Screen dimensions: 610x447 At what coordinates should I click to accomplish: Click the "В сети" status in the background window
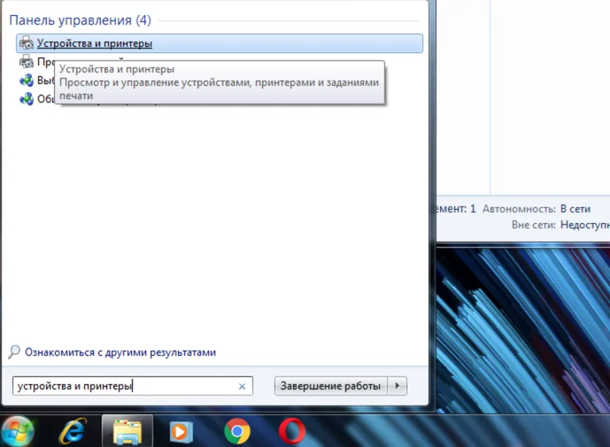click(575, 209)
